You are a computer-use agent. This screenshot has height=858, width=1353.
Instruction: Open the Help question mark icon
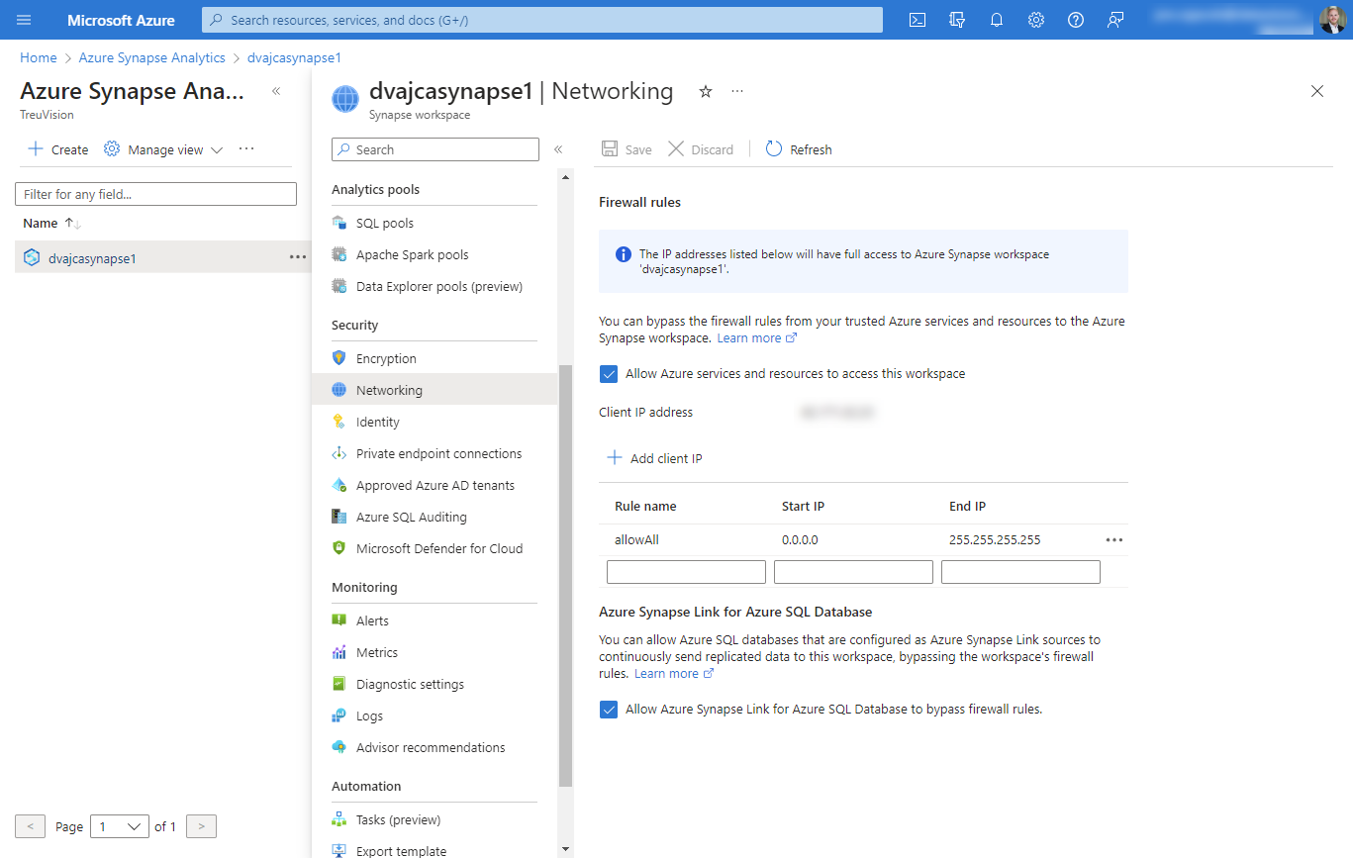coord(1076,20)
